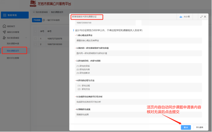This screenshot has width=212, height=132.
Task: Click the breadcrumb home icon
Action: point(34,12)
